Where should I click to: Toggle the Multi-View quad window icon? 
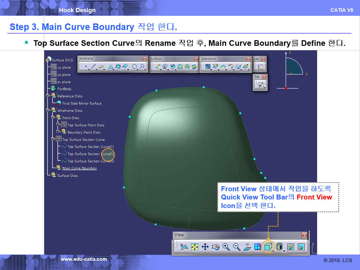click(x=258, y=247)
